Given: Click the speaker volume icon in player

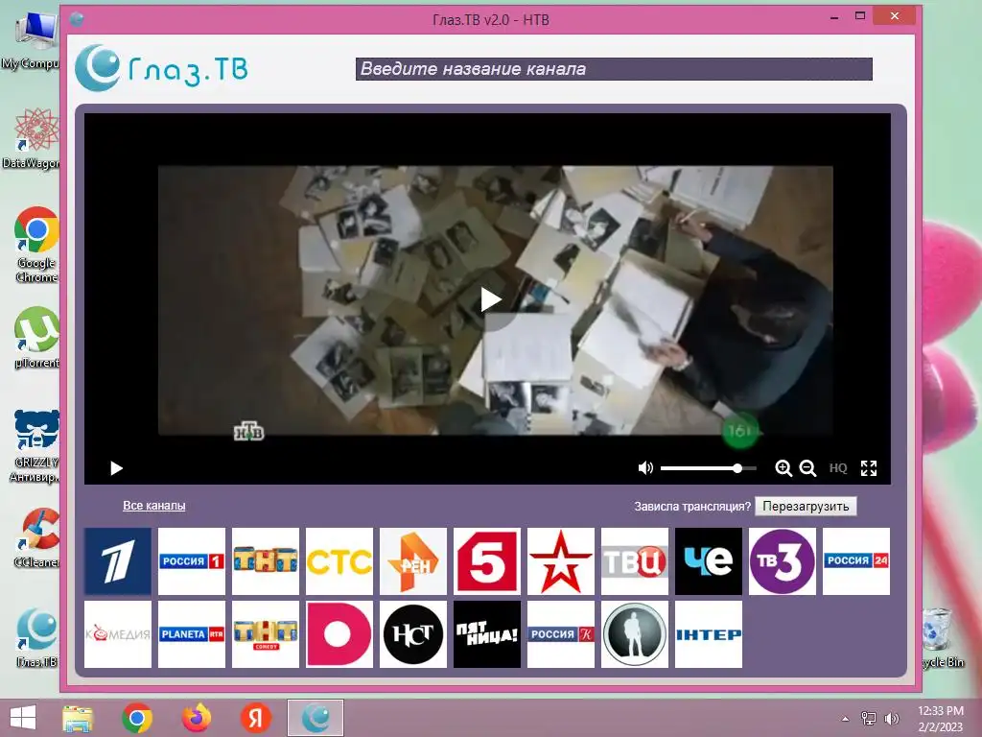Looking at the screenshot, I should pos(645,468).
